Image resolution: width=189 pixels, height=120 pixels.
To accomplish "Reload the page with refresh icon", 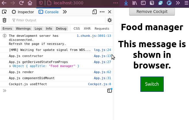I will click(x=21, y=3).
